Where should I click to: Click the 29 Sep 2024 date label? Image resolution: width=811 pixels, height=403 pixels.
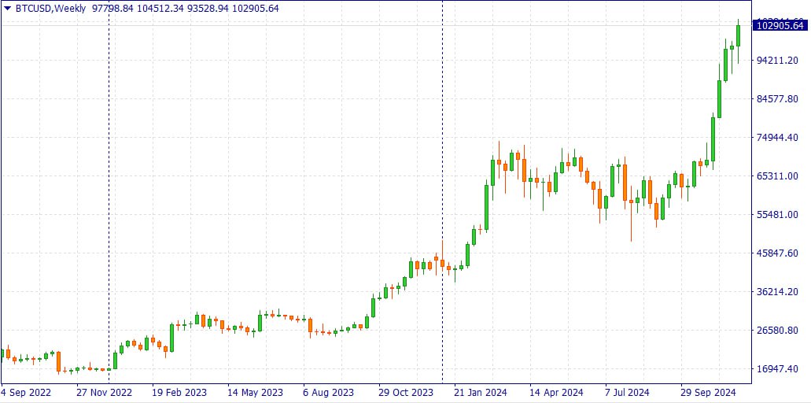[x=707, y=392]
